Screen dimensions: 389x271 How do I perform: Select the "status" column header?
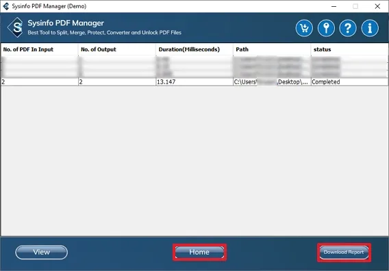click(349, 49)
